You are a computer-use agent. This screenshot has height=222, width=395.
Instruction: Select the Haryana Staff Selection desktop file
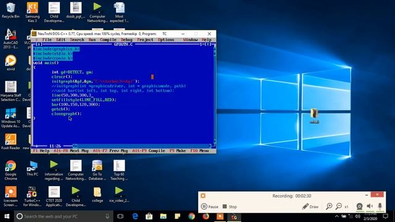coord(10,91)
